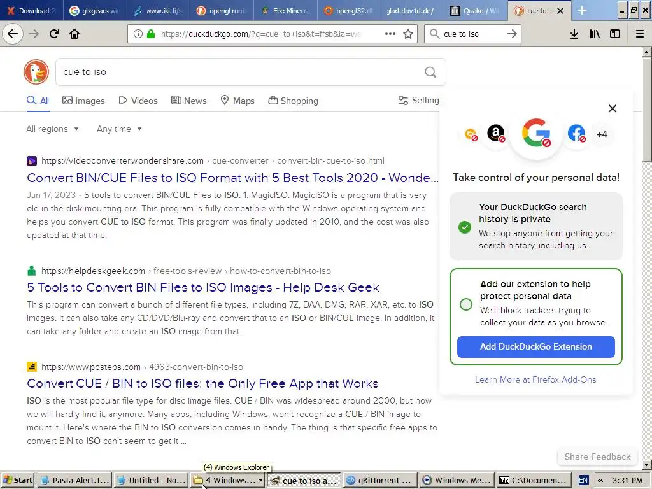
Task: Switch to the Fix: Minecraft browser tab
Action: (x=285, y=10)
